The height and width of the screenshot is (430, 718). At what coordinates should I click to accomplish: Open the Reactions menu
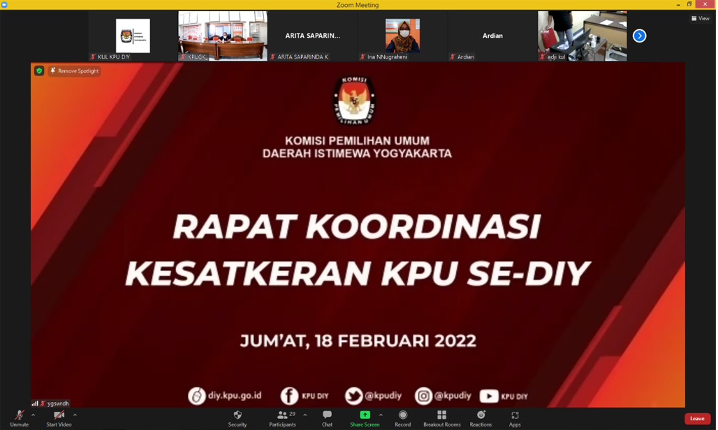coord(481,417)
